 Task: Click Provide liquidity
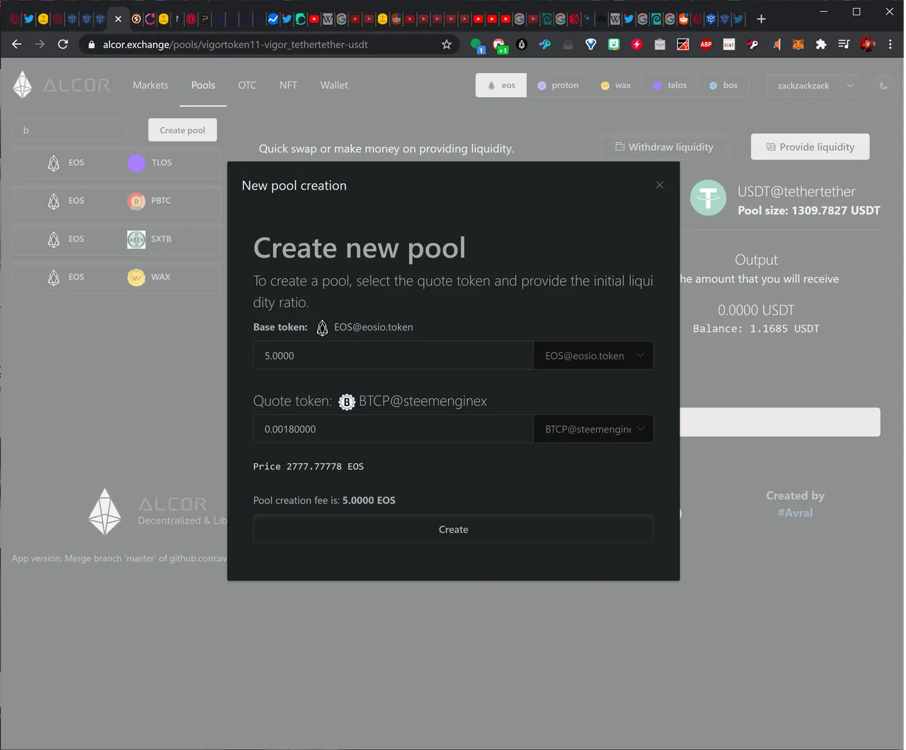click(x=810, y=147)
